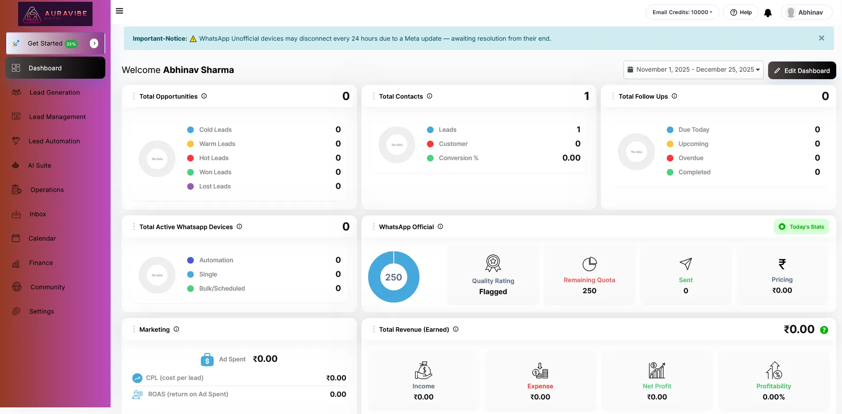
Task: Toggle Today's Stats in WhatsApp Official
Action: tap(801, 227)
